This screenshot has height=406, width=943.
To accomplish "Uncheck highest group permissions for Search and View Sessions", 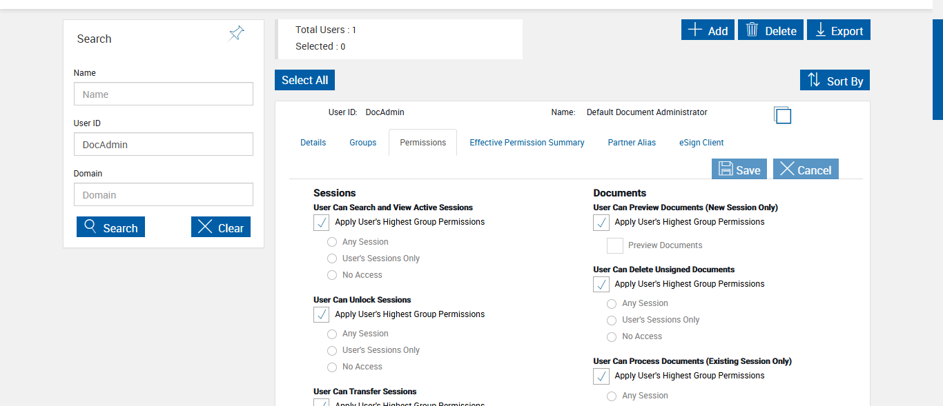I will click(x=322, y=223).
